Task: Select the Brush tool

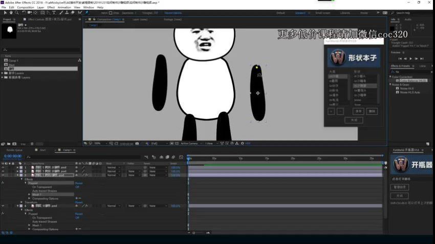Action: [61, 13]
